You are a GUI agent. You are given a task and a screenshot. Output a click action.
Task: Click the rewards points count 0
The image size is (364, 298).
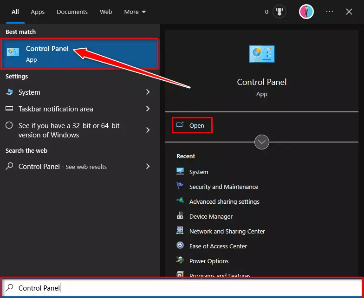click(x=266, y=12)
